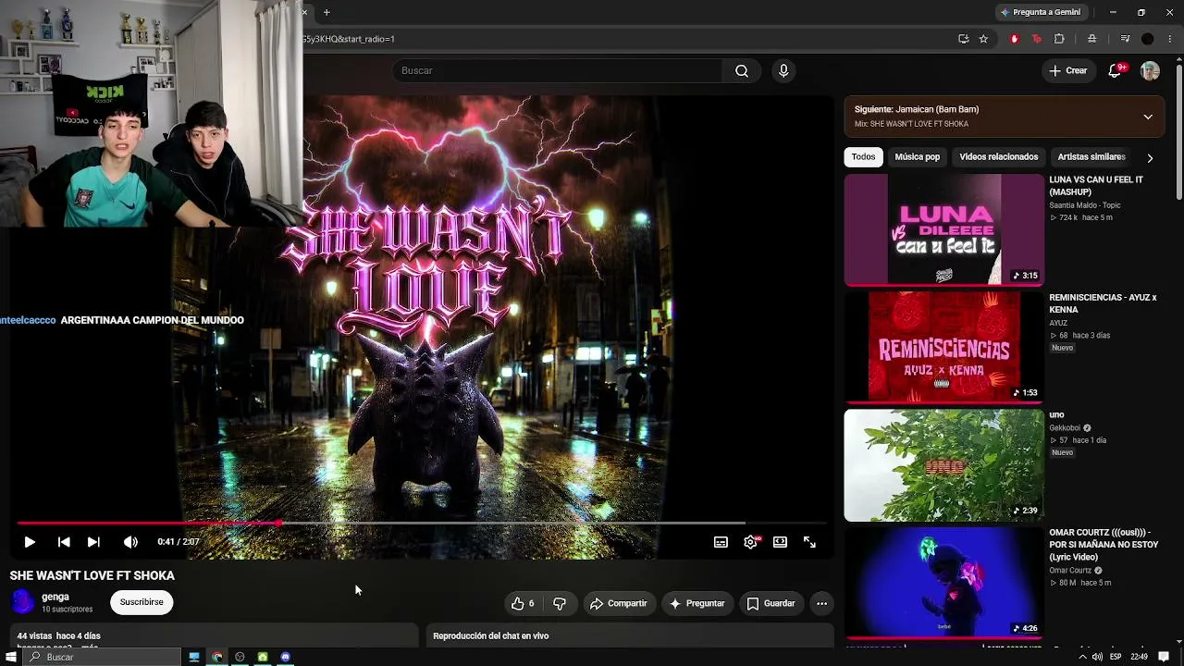The height and width of the screenshot is (666, 1184).
Task: Open the Chrome profile avatar
Action: tap(1148, 39)
